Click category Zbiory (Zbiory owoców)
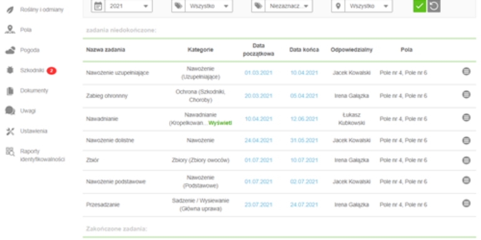This screenshot has width=481, height=240. click(200, 161)
